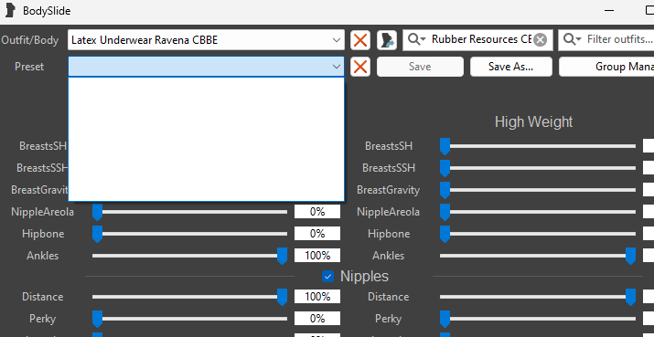Click the low weight Ankles 100% value box
The height and width of the screenshot is (337, 654).
point(317,255)
